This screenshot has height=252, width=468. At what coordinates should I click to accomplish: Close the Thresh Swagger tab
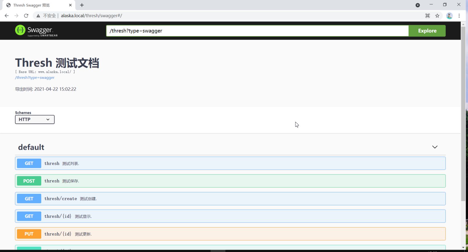coord(70,5)
